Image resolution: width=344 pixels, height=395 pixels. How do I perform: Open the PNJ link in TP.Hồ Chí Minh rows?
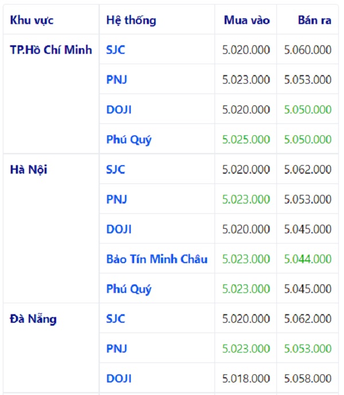pos(116,80)
